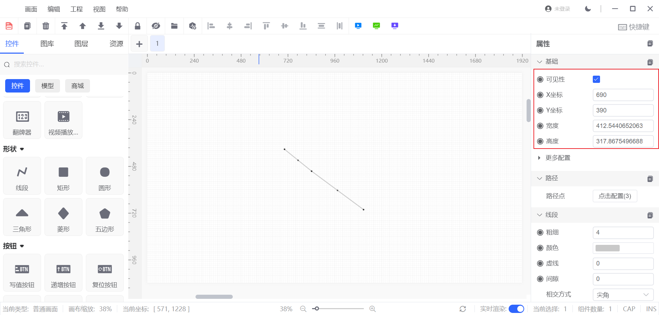Select the 五边形 pentagon shape
The image size is (659, 315).
coord(104,217)
